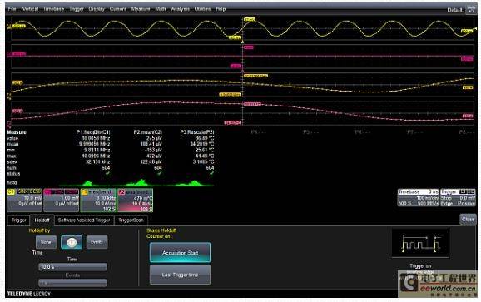Choose Acquisition Start for holdoff counter
Viewport: 481px width, 302px height.
tap(180, 253)
